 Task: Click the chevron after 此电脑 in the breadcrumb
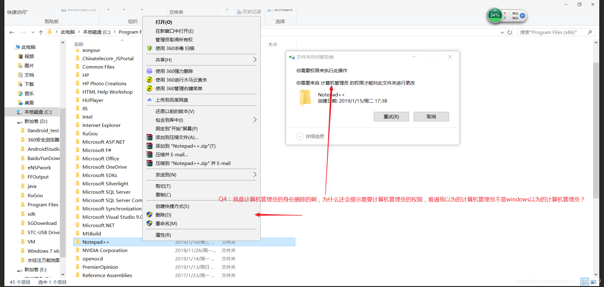point(79,32)
